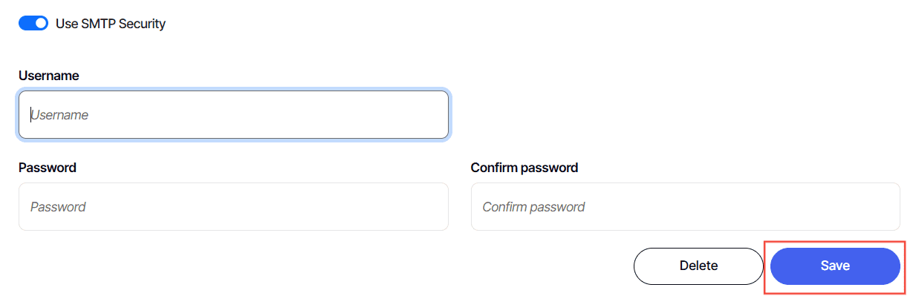Turn off the SMTP Security toggle
This screenshot has width=916, height=296.
[33, 24]
